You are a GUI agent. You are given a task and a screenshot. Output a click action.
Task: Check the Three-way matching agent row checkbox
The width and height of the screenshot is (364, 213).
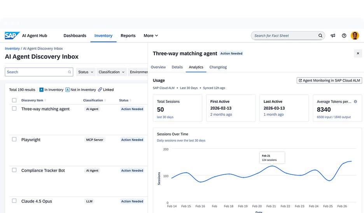14,108
